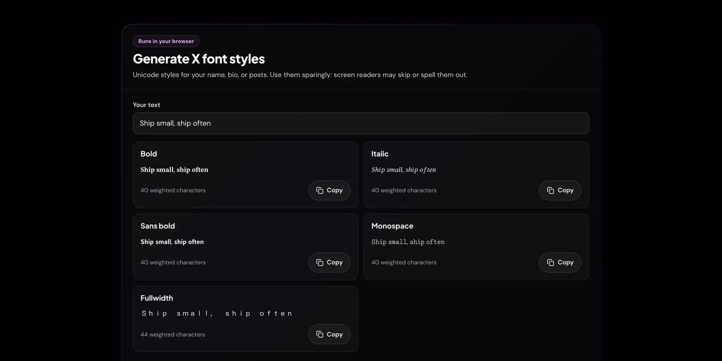This screenshot has width=722, height=361.
Task: Click the copy icon in the Italic card
Action: 550,191
